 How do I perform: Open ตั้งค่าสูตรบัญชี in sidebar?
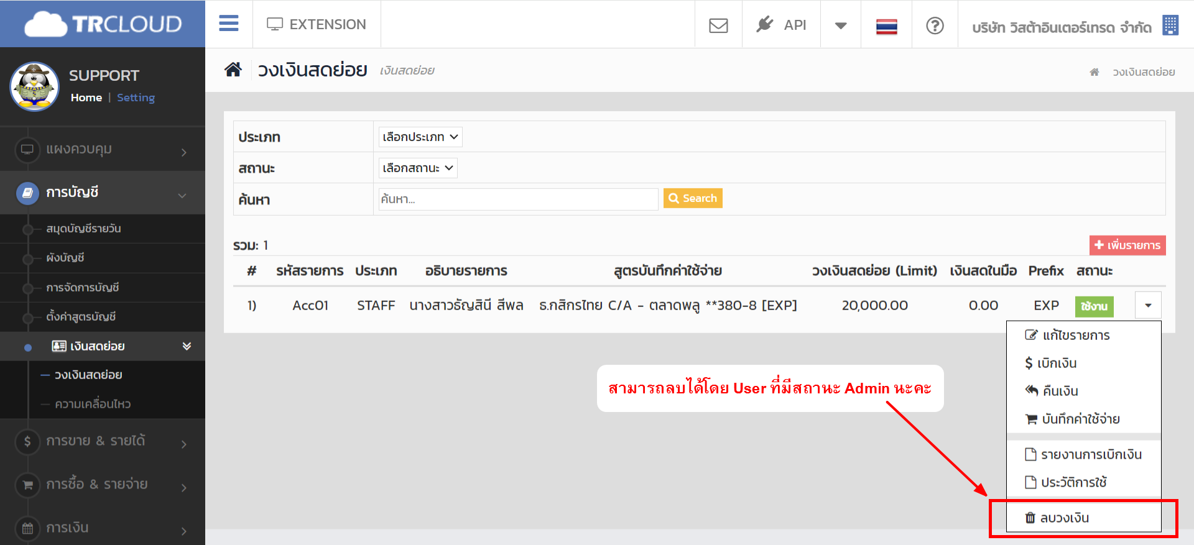(x=81, y=316)
